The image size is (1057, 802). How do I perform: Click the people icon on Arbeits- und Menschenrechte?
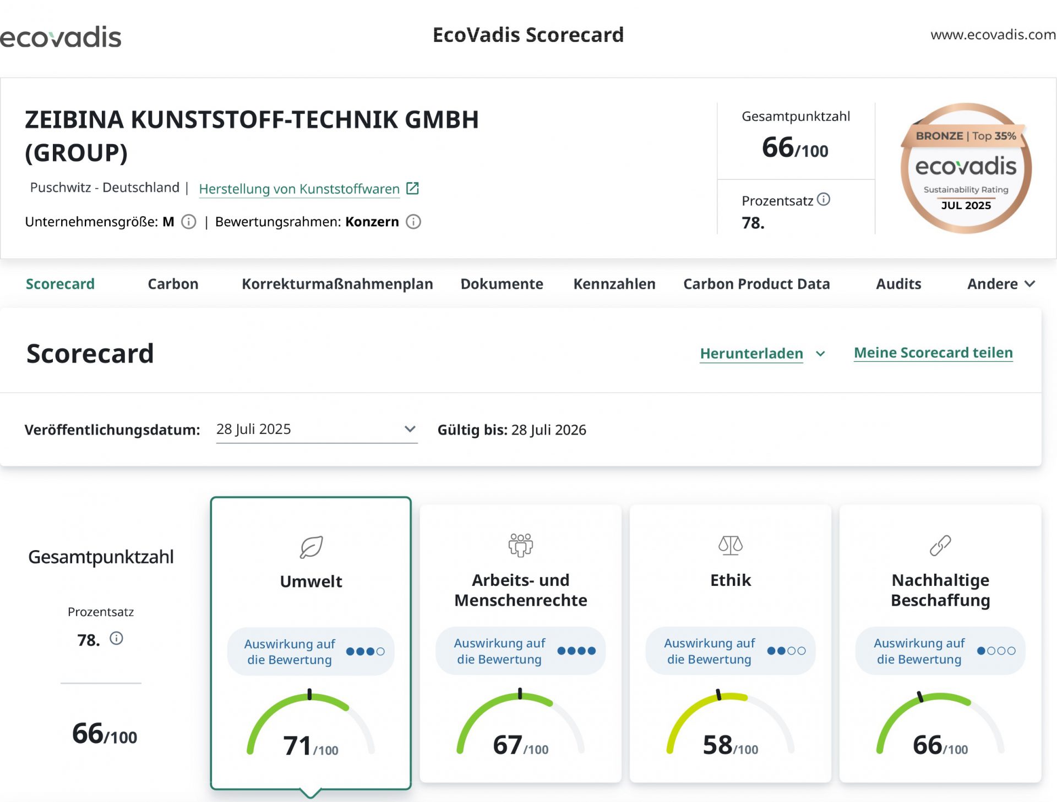(520, 545)
